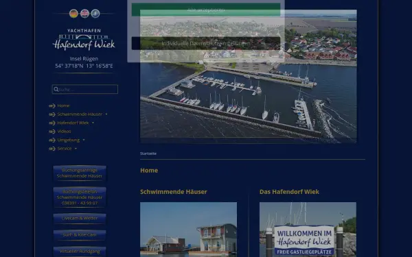
Task: Click anchor icon beside Schwimmende Häuser menu
Action: pos(52,114)
